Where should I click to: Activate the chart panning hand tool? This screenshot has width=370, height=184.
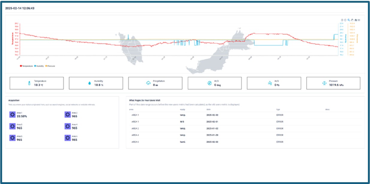pyautogui.click(x=352, y=20)
